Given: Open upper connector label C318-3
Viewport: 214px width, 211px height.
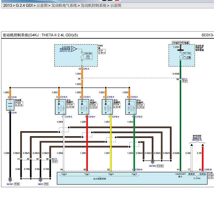Looking at the screenshot, I should [x=64, y=97].
